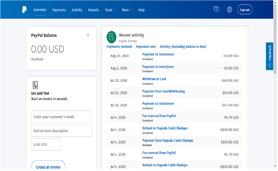
Task: Click the green Recent activity icon
Action: (x=111, y=37)
